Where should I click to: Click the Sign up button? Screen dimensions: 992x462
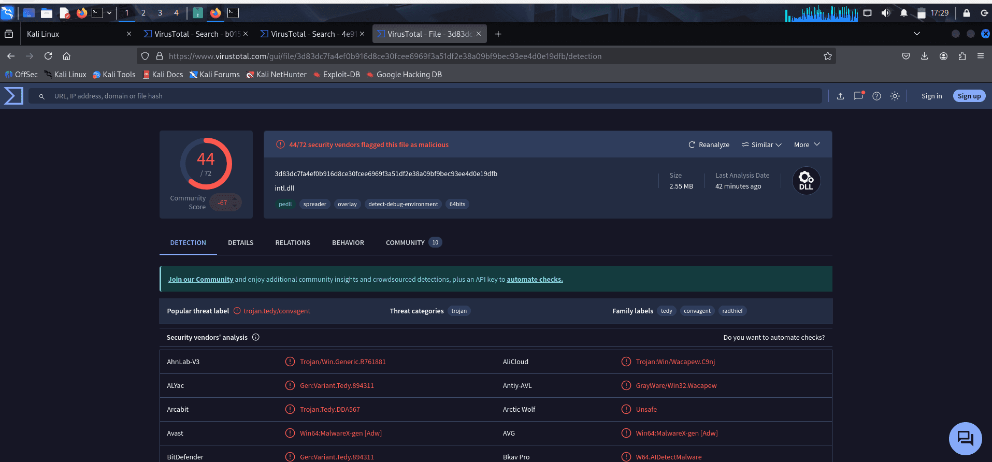(969, 96)
